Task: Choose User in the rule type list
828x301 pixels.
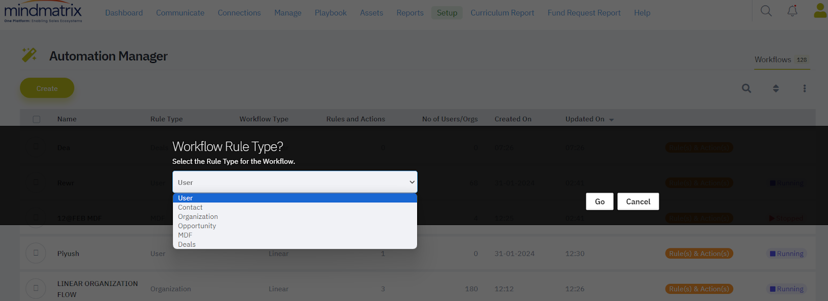Action: pyautogui.click(x=294, y=198)
